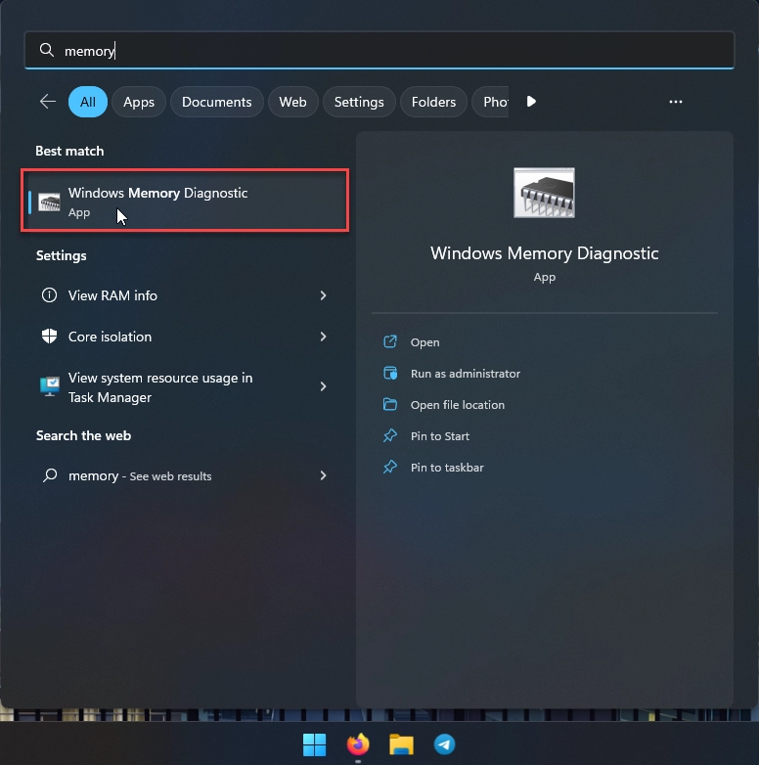Open Telegram from the taskbar
Screen dimensions: 759x765
444,744
